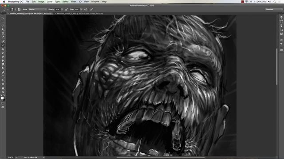Click the background color swatch
The image size is (284, 159).
4,100
